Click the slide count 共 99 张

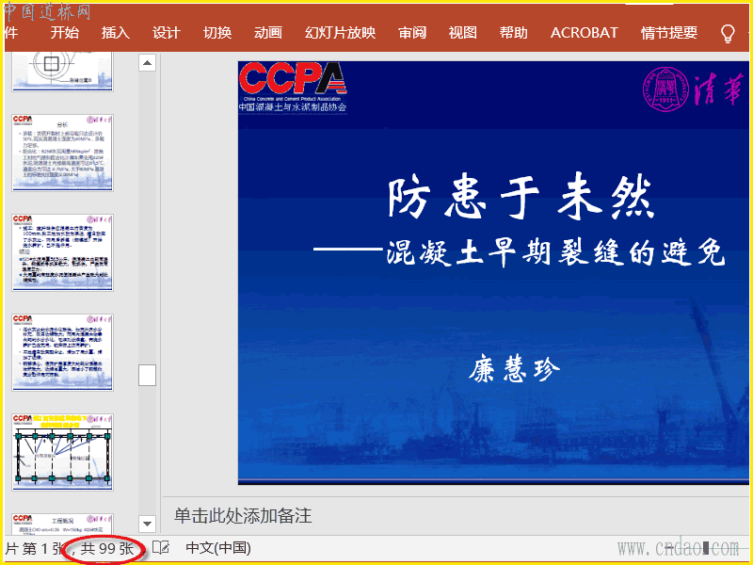click(107, 548)
